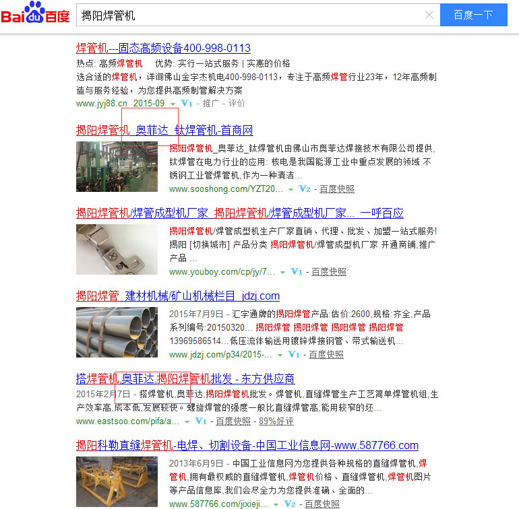Open the 揭阳焊管机_奥菲达_钛焊管机-首商网 result title

tap(164, 131)
